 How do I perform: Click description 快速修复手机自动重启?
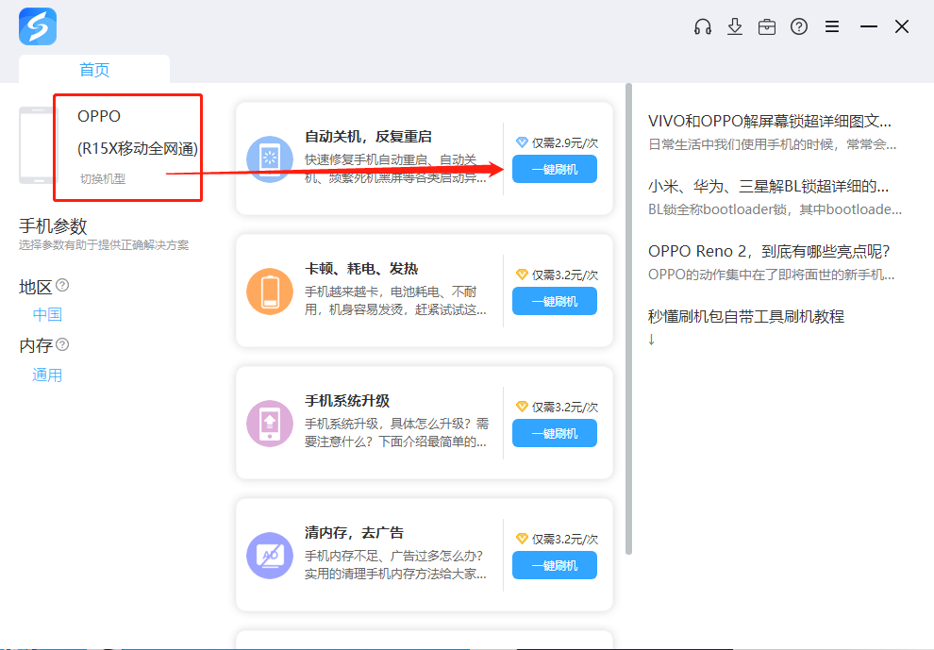click(395, 169)
